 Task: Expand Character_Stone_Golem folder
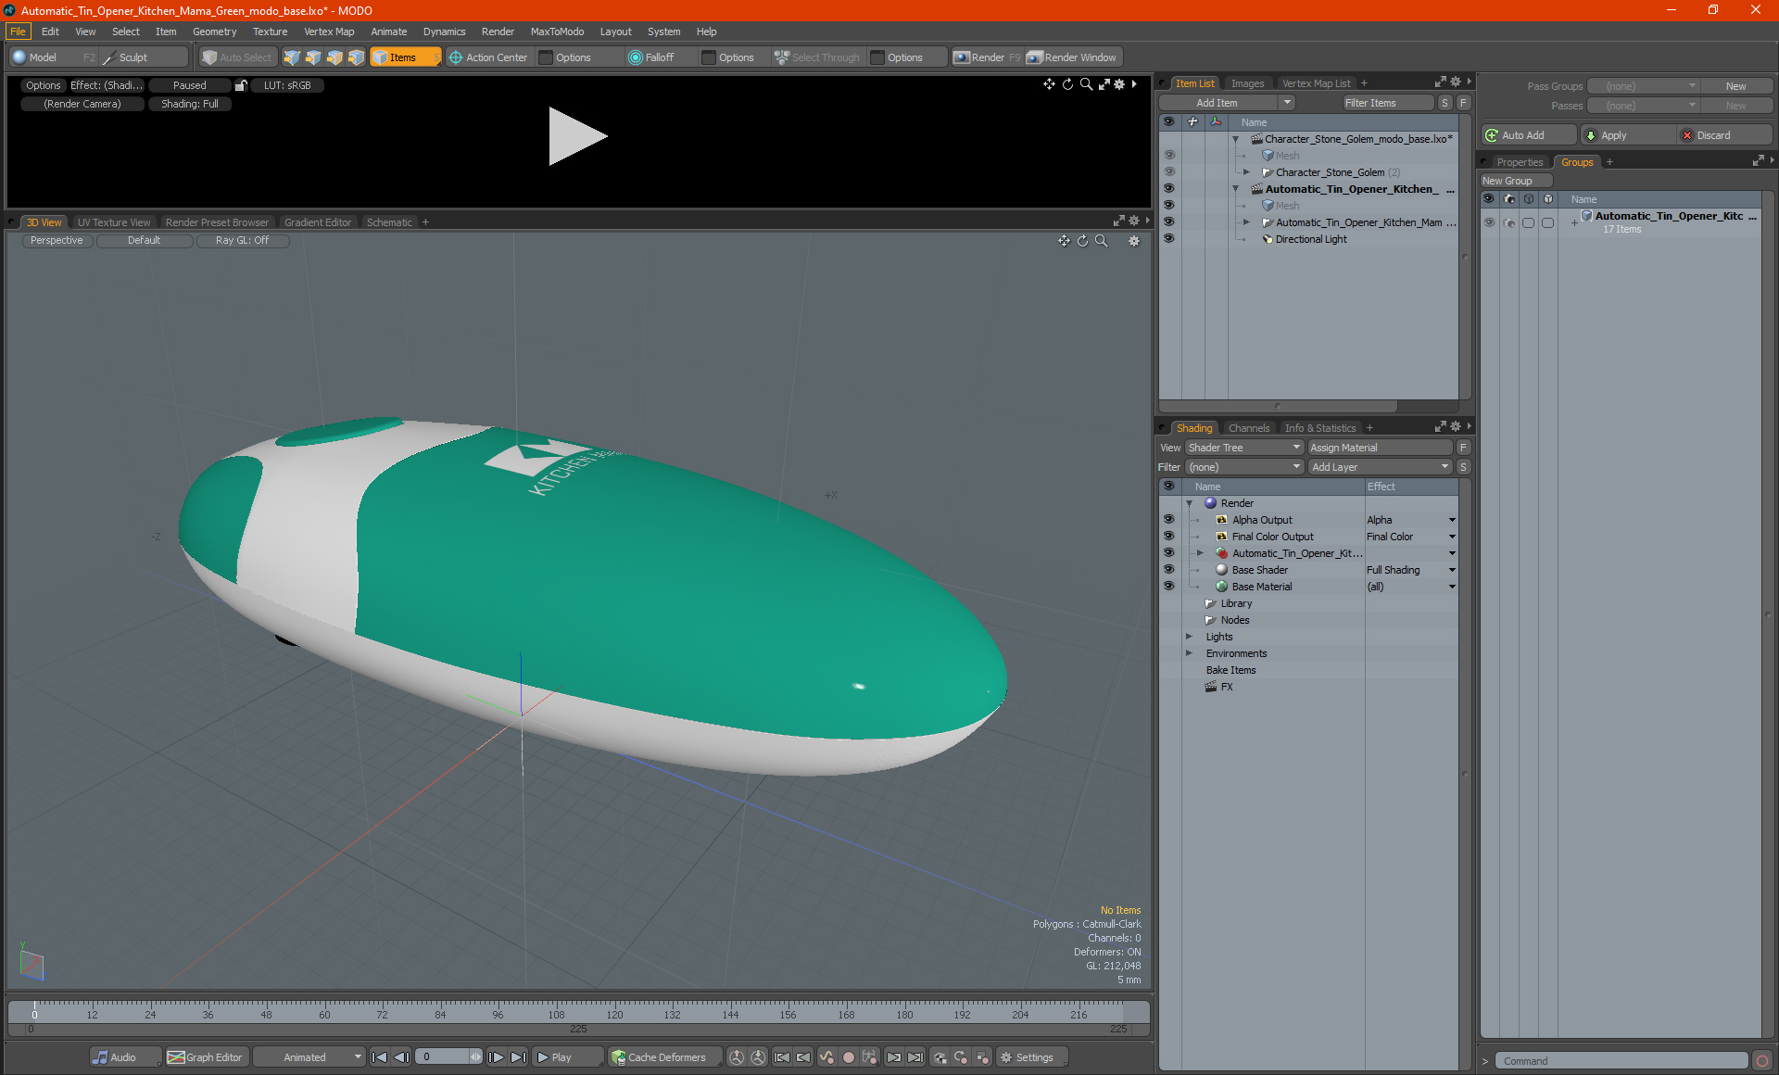(1247, 172)
